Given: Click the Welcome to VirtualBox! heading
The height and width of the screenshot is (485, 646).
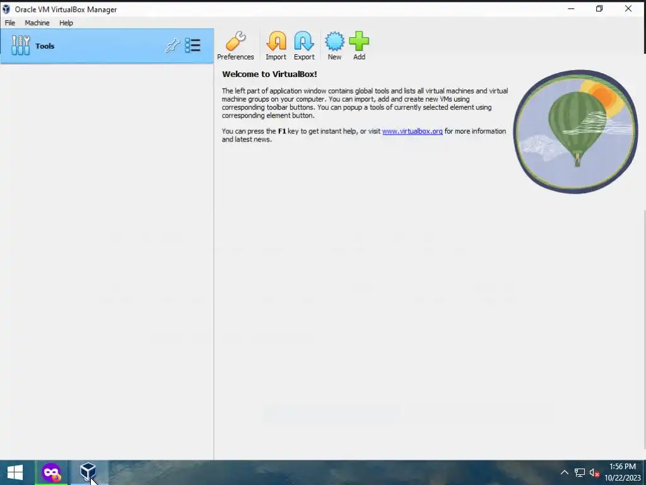Looking at the screenshot, I should pyautogui.click(x=269, y=75).
